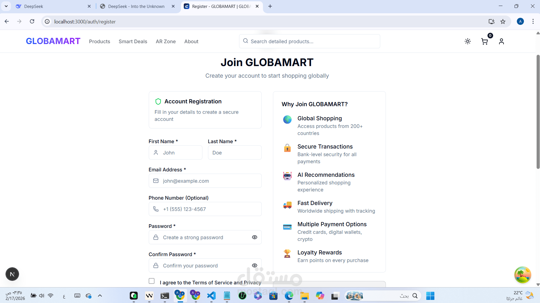Open the About page
The height and width of the screenshot is (303, 540).
pyautogui.click(x=191, y=42)
